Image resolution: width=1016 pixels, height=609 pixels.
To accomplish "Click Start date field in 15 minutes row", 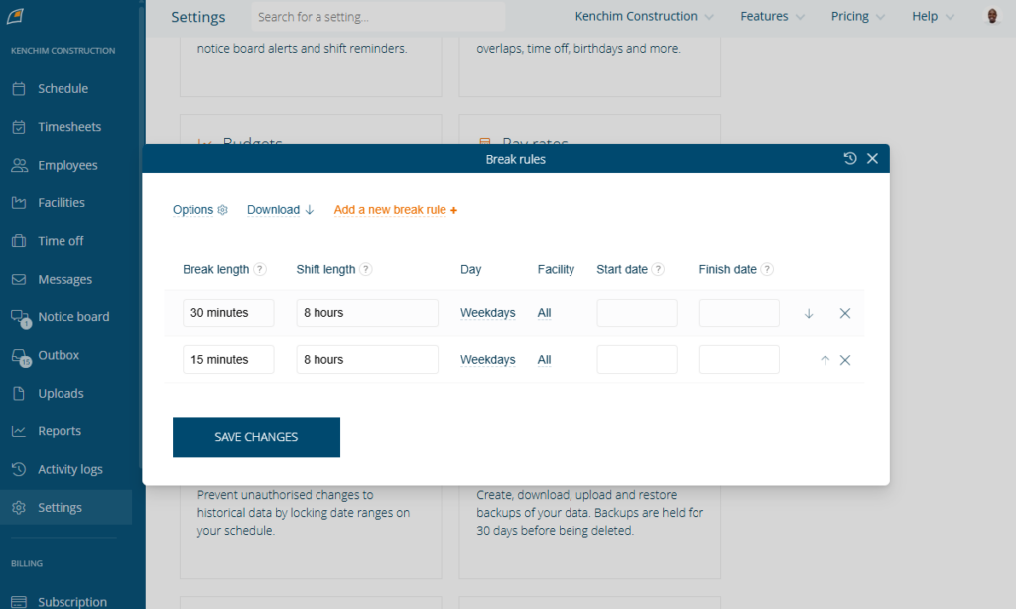I will [x=637, y=360].
